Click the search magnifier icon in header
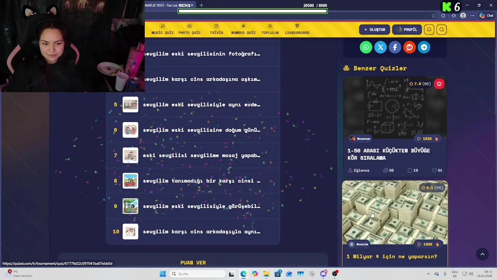The image size is (497, 280). click(441, 30)
